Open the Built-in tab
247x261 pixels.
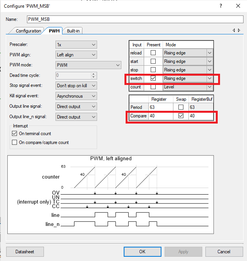74,31
